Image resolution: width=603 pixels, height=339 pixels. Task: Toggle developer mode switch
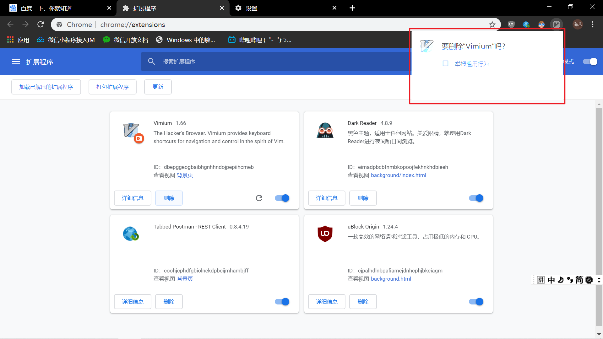[590, 62]
